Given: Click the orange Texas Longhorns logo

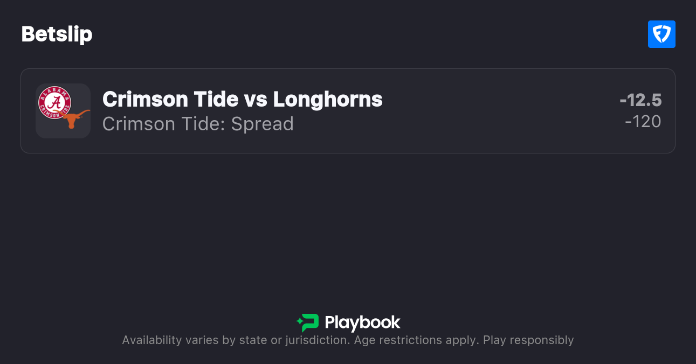Looking at the screenshot, I should coord(75,119).
